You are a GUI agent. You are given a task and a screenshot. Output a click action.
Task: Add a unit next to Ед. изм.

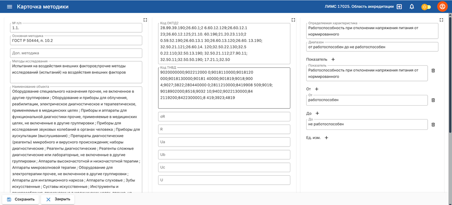326,138
